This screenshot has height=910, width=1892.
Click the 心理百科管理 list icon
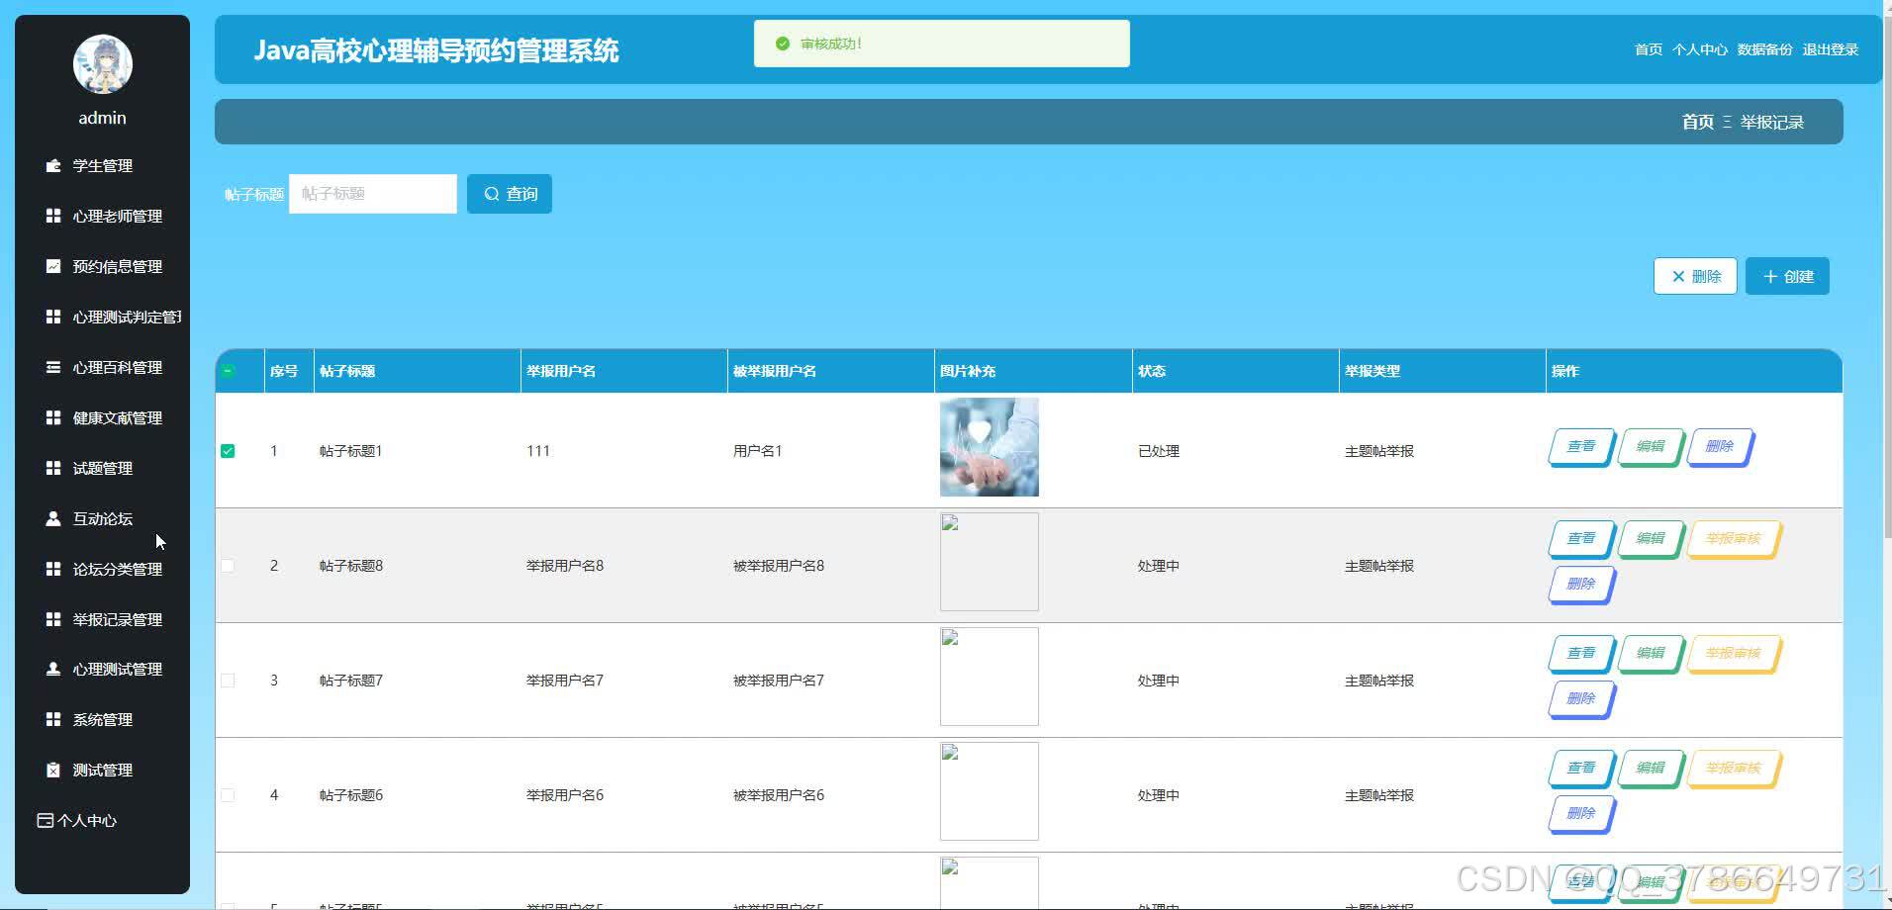(x=53, y=367)
